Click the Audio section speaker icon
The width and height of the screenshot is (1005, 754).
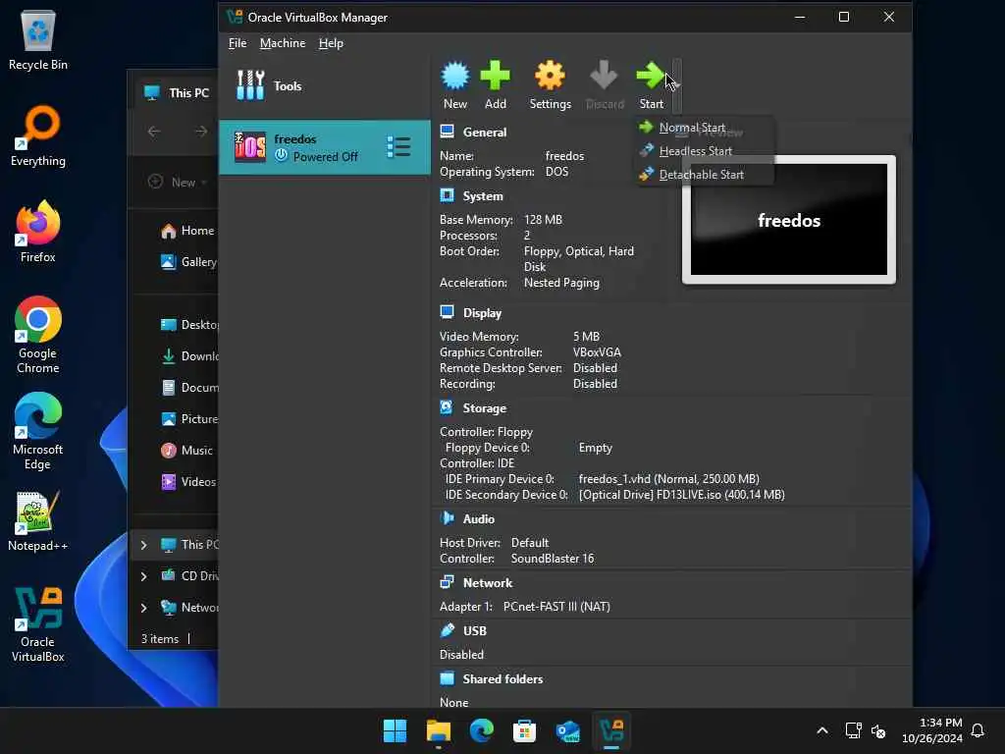tap(448, 518)
